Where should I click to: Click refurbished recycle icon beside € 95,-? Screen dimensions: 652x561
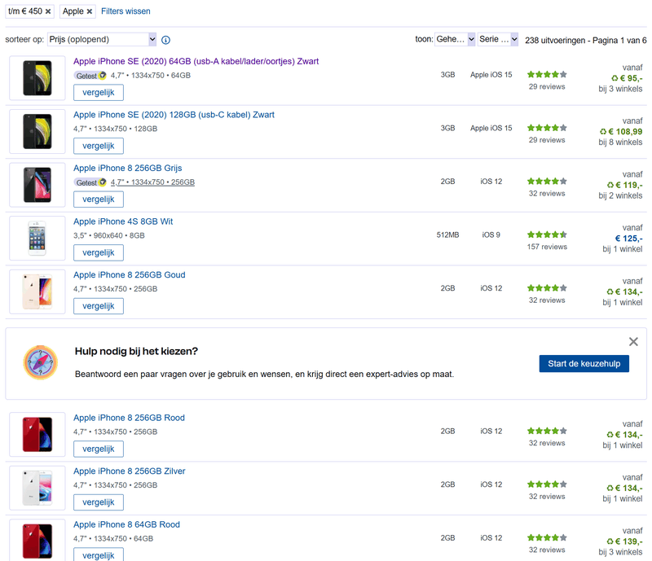coord(615,78)
